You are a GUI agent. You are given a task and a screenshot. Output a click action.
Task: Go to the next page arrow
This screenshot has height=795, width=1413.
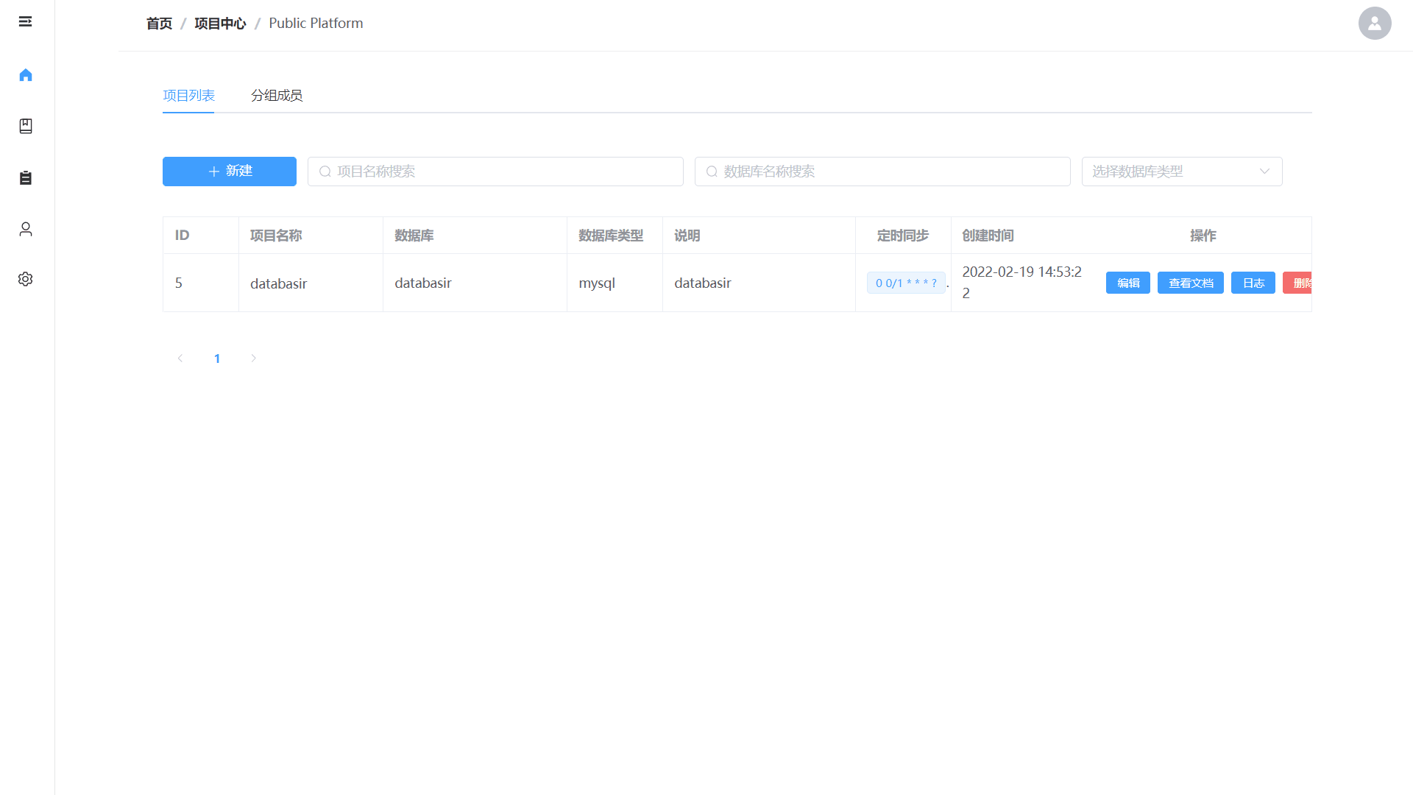(x=253, y=358)
